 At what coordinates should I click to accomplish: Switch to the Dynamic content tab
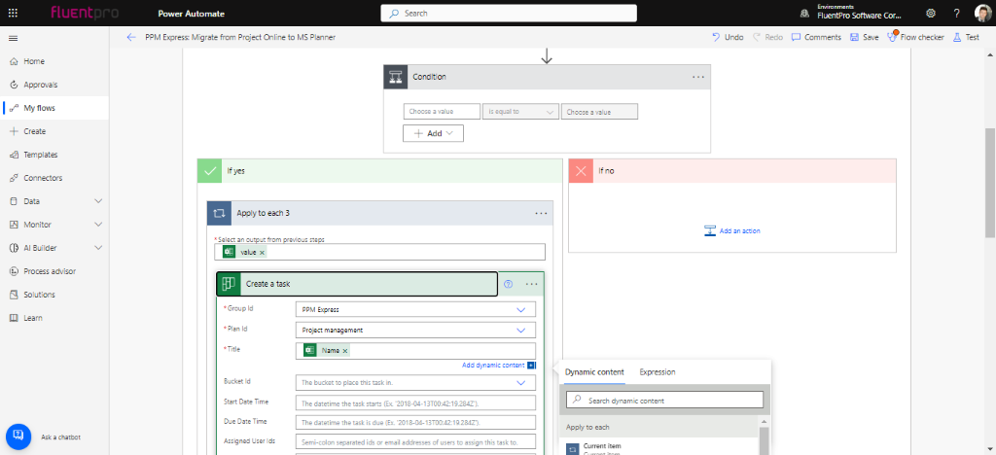point(594,372)
